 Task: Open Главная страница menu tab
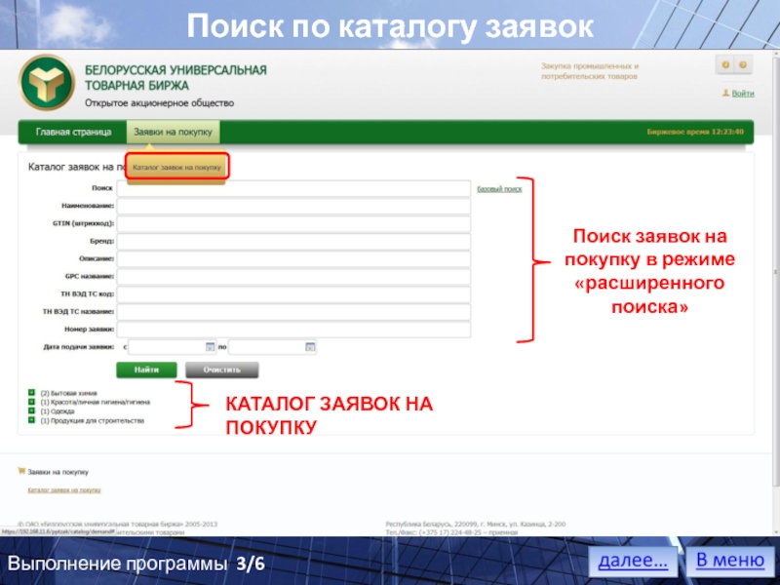tap(74, 132)
